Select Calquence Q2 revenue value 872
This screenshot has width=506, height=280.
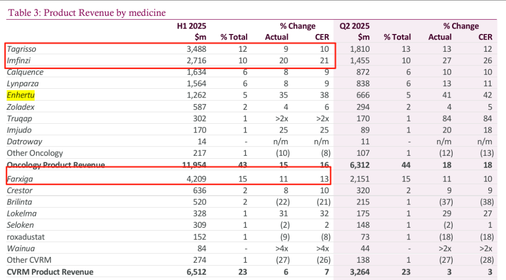(363, 72)
